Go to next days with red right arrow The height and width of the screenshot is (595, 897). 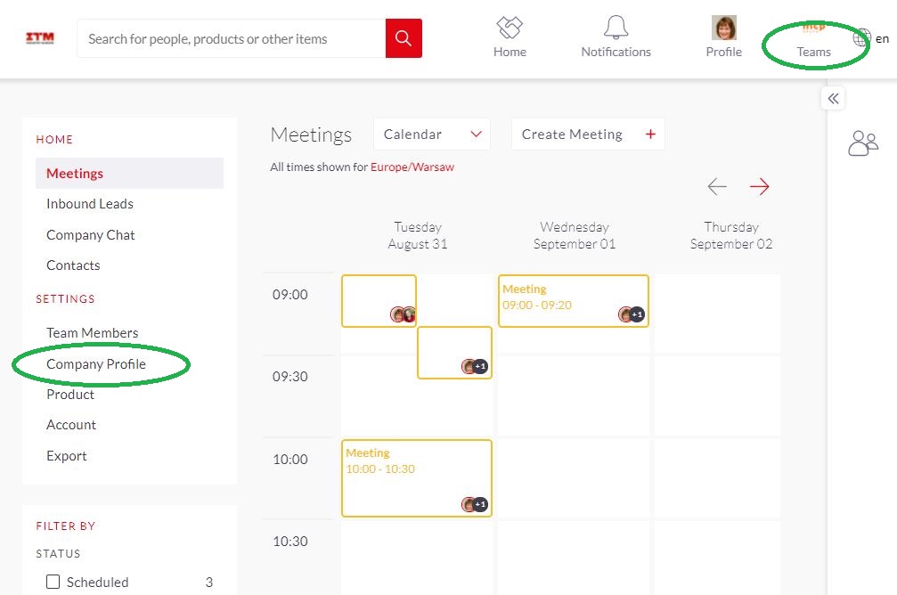point(759,186)
